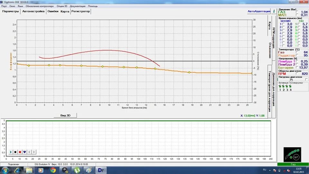Toggle the engine load checkbox
This screenshot has width=309, height=174.
pyautogui.click(x=306, y=79)
